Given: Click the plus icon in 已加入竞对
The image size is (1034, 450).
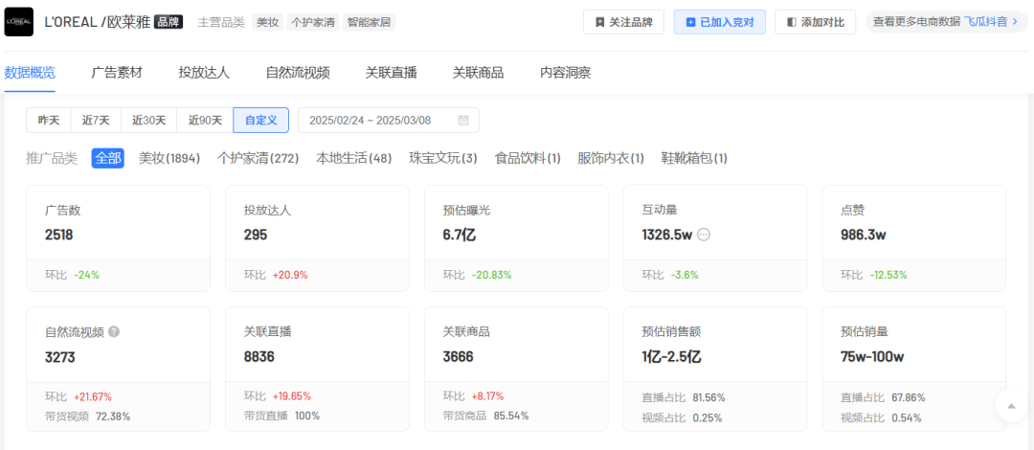Looking at the screenshot, I should tap(690, 22).
